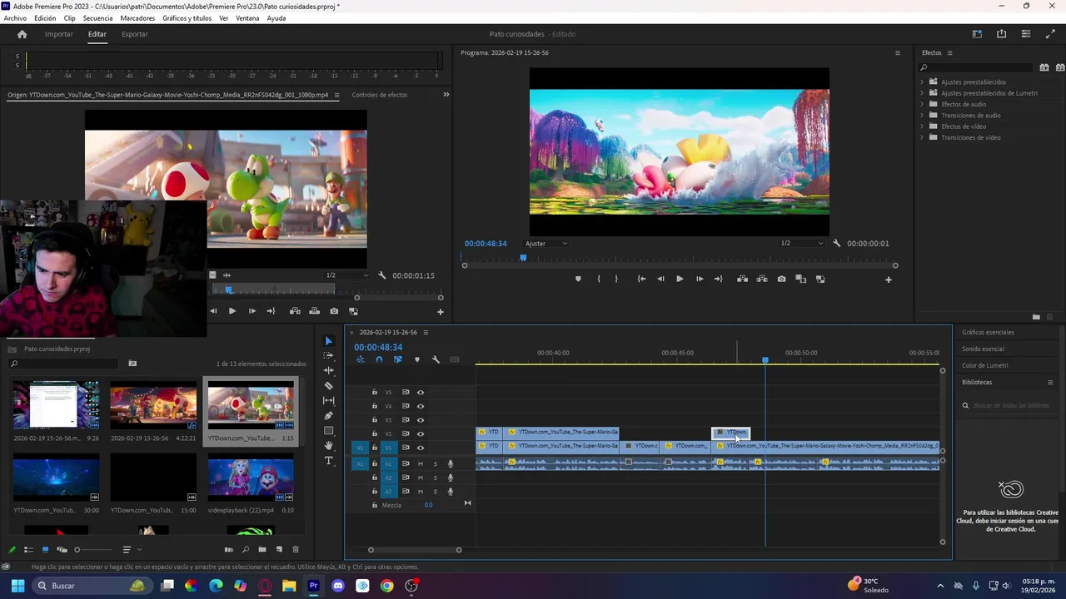Viewport: 1066px width, 599px height.
Task: Open the Archivo menu
Action: [x=15, y=18]
